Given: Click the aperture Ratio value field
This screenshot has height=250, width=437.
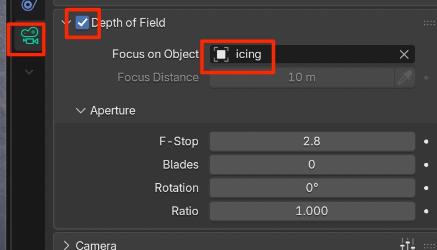Looking at the screenshot, I should (311, 211).
